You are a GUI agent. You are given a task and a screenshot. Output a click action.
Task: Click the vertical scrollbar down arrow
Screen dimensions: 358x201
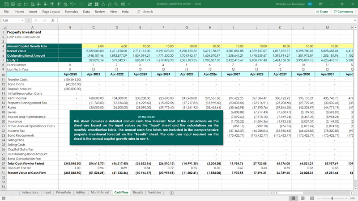pyautogui.click(x=356, y=188)
